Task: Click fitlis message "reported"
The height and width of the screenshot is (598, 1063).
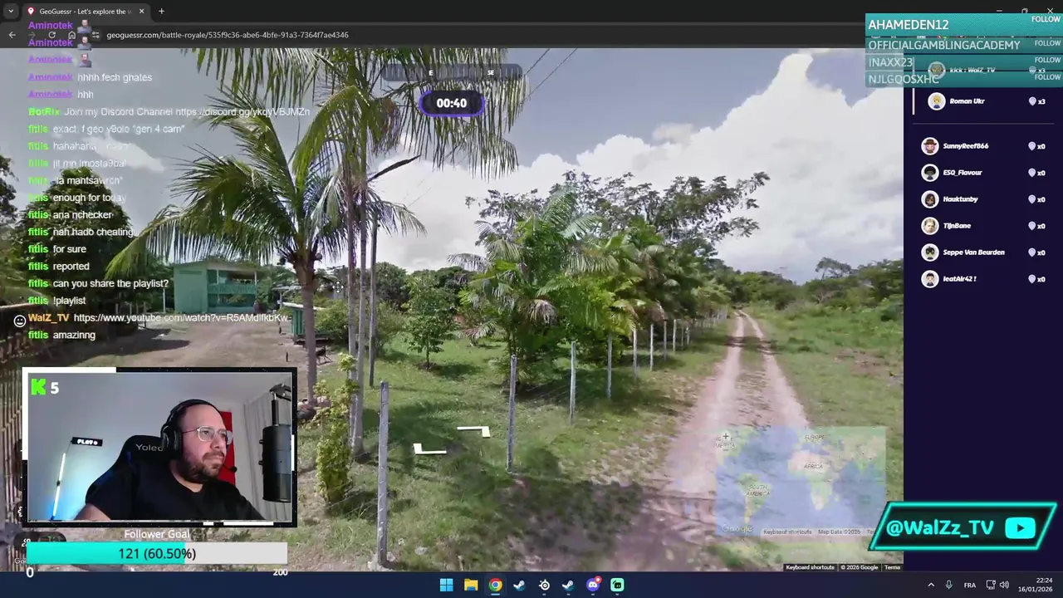Action: click(x=71, y=267)
